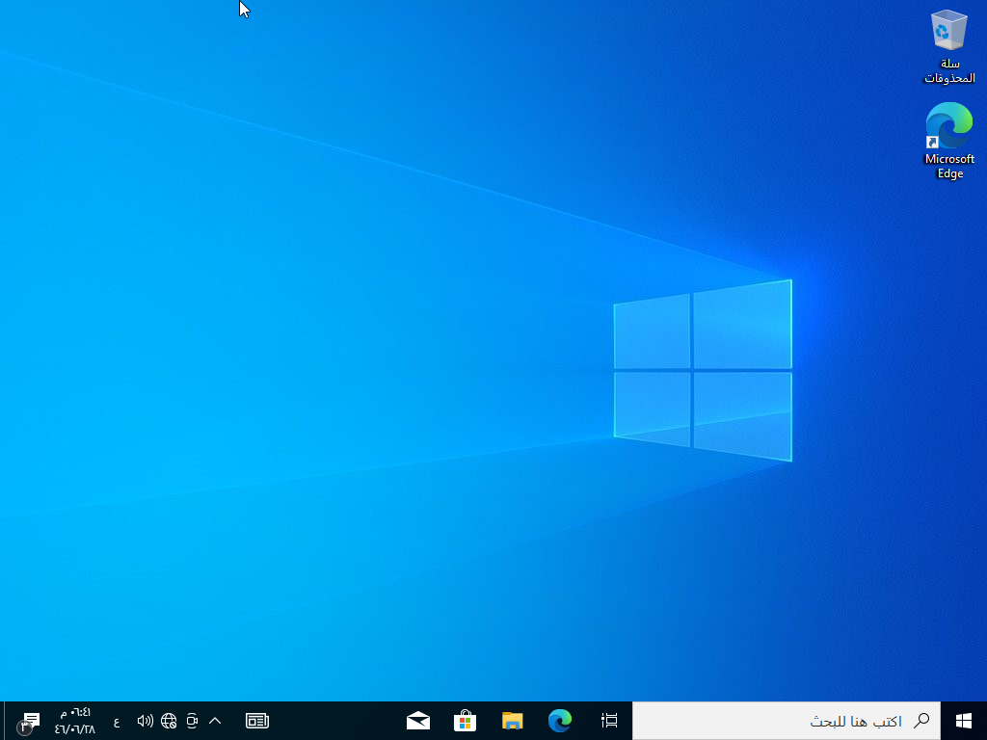987x740 pixels.
Task: Open the Mail app on taskbar
Action: click(418, 720)
